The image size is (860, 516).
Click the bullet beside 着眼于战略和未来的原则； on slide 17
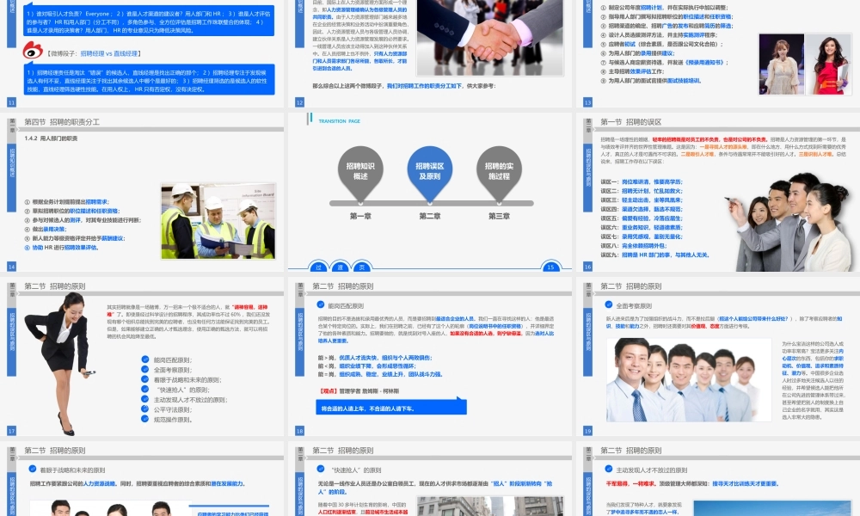pyautogui.click(x=144, y=379)
